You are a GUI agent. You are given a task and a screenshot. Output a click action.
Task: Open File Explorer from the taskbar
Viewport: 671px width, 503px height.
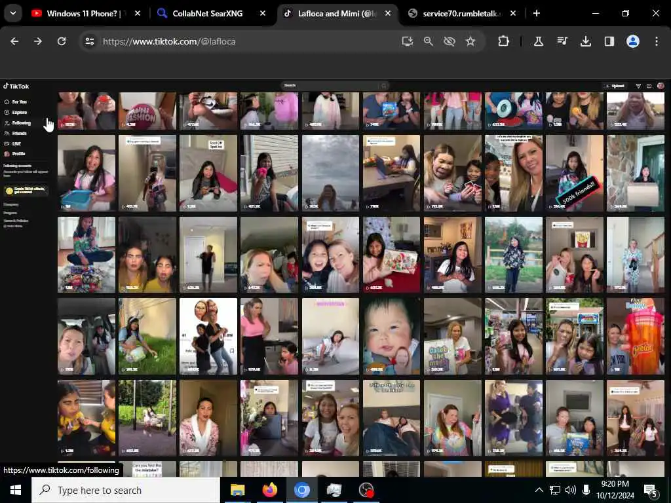click(237, 490)
